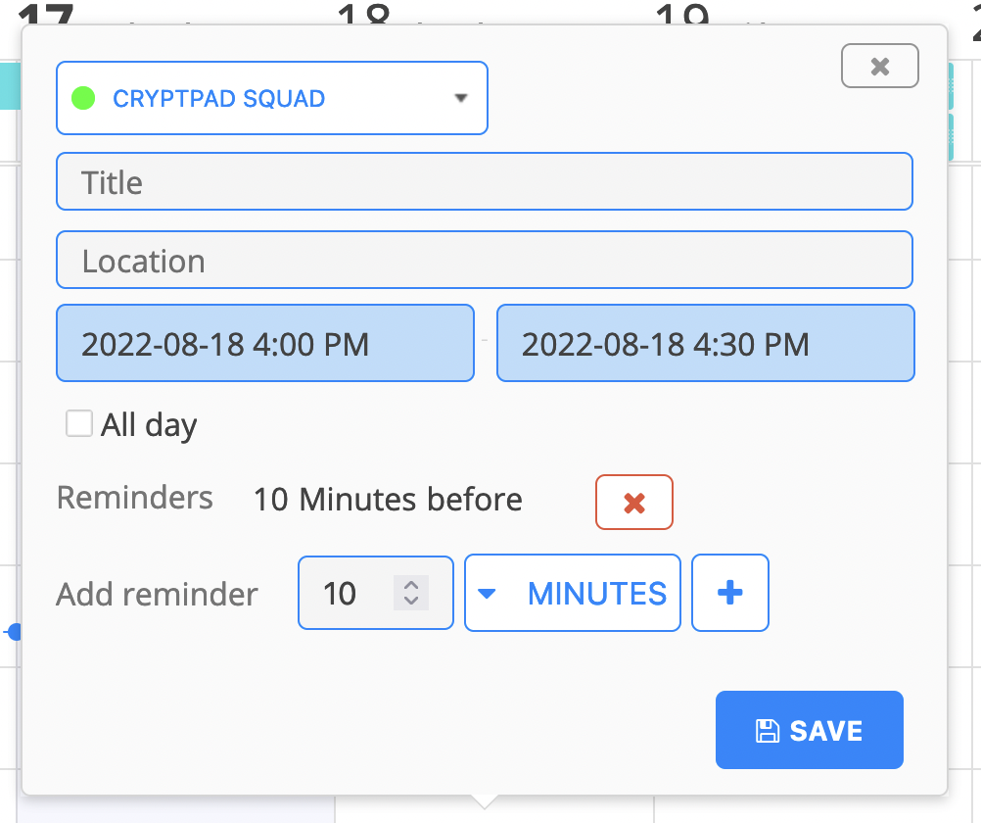Click the caret on the calendar selector
This screenshot has width=981, height=823.
click(460, 98)
